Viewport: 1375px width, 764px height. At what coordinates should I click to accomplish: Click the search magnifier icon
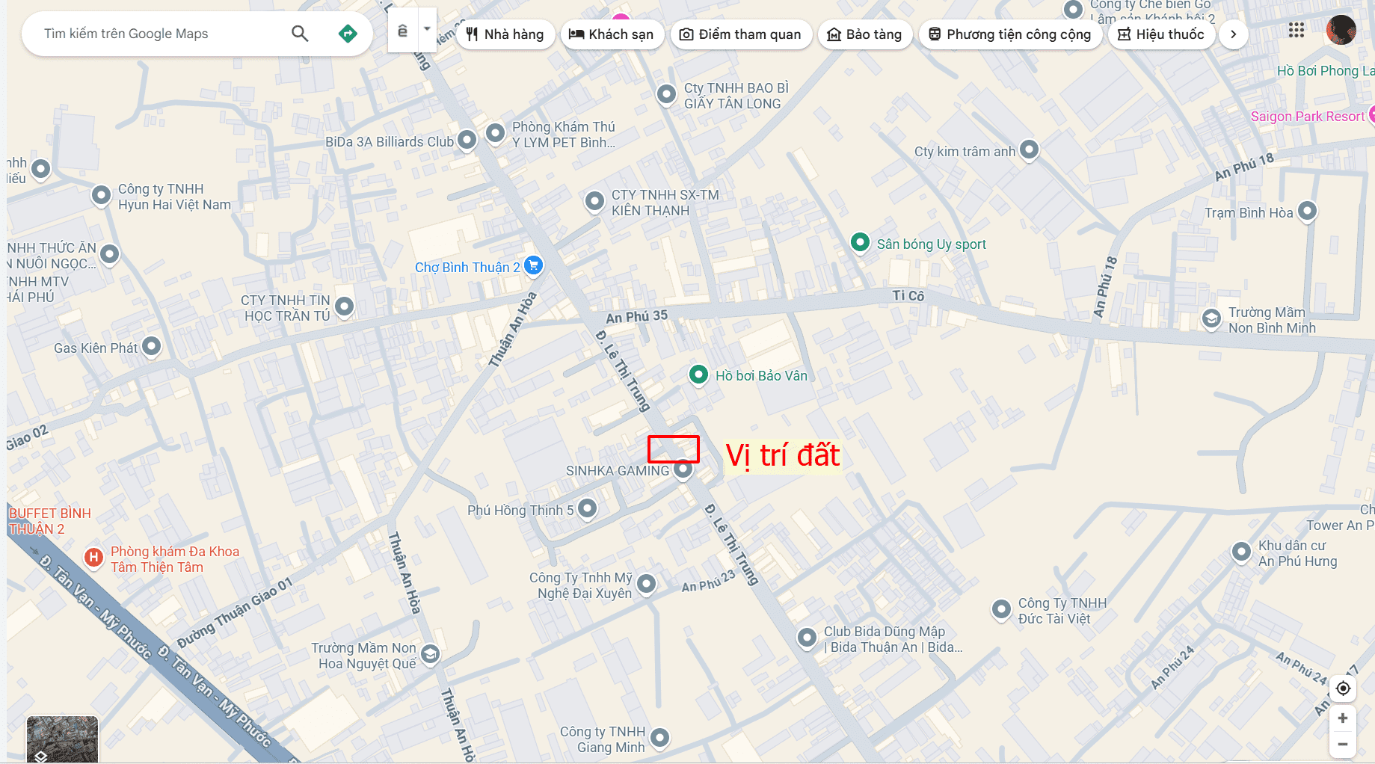300,34
